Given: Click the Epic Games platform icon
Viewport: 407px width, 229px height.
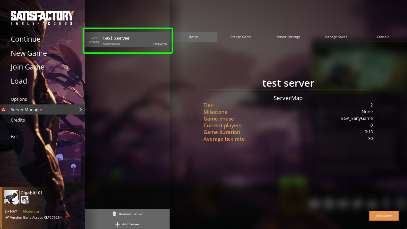Looking at the screenshot, I should (25, 200).
